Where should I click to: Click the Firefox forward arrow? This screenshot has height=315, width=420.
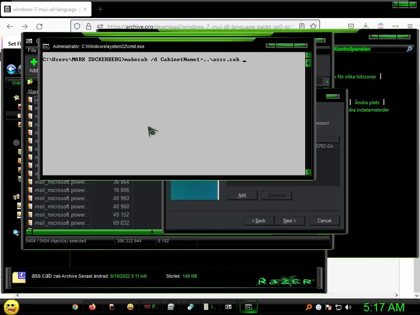coord(25,26)
